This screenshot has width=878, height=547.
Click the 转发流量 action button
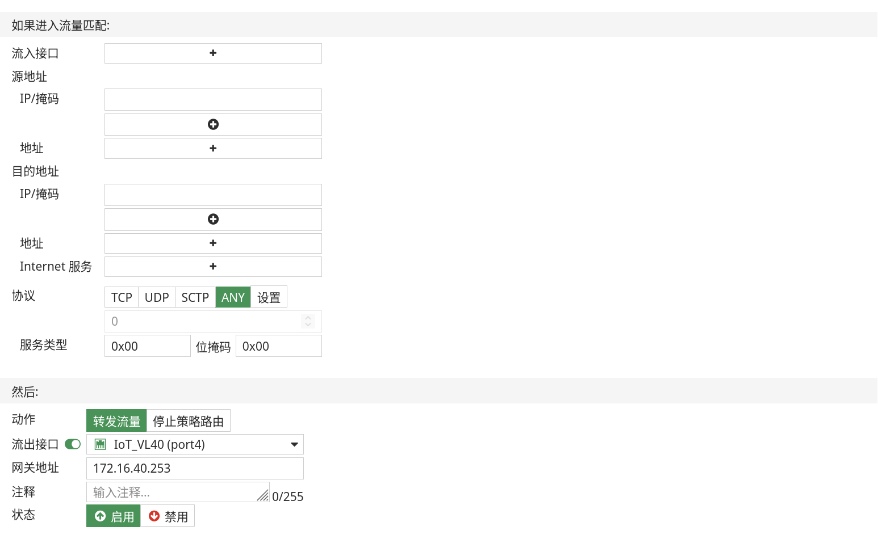point(116,420)
